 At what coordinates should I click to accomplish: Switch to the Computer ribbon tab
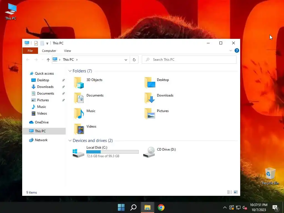49,51
